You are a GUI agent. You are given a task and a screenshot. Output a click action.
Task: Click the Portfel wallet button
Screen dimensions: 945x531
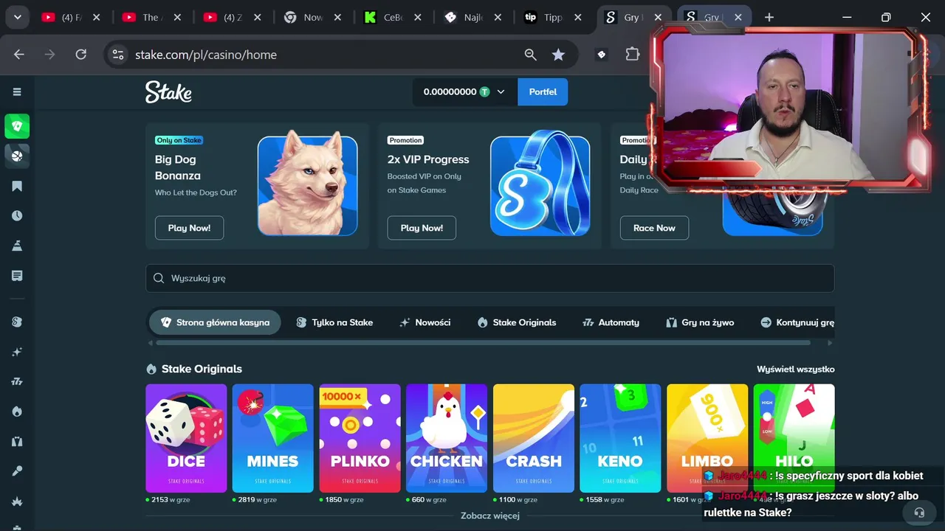coord(543,91)
